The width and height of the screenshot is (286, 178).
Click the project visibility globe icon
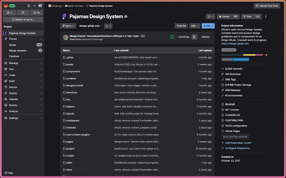pos(126,16)
